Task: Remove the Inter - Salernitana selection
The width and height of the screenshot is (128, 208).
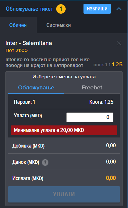Action: click(119, 43)
